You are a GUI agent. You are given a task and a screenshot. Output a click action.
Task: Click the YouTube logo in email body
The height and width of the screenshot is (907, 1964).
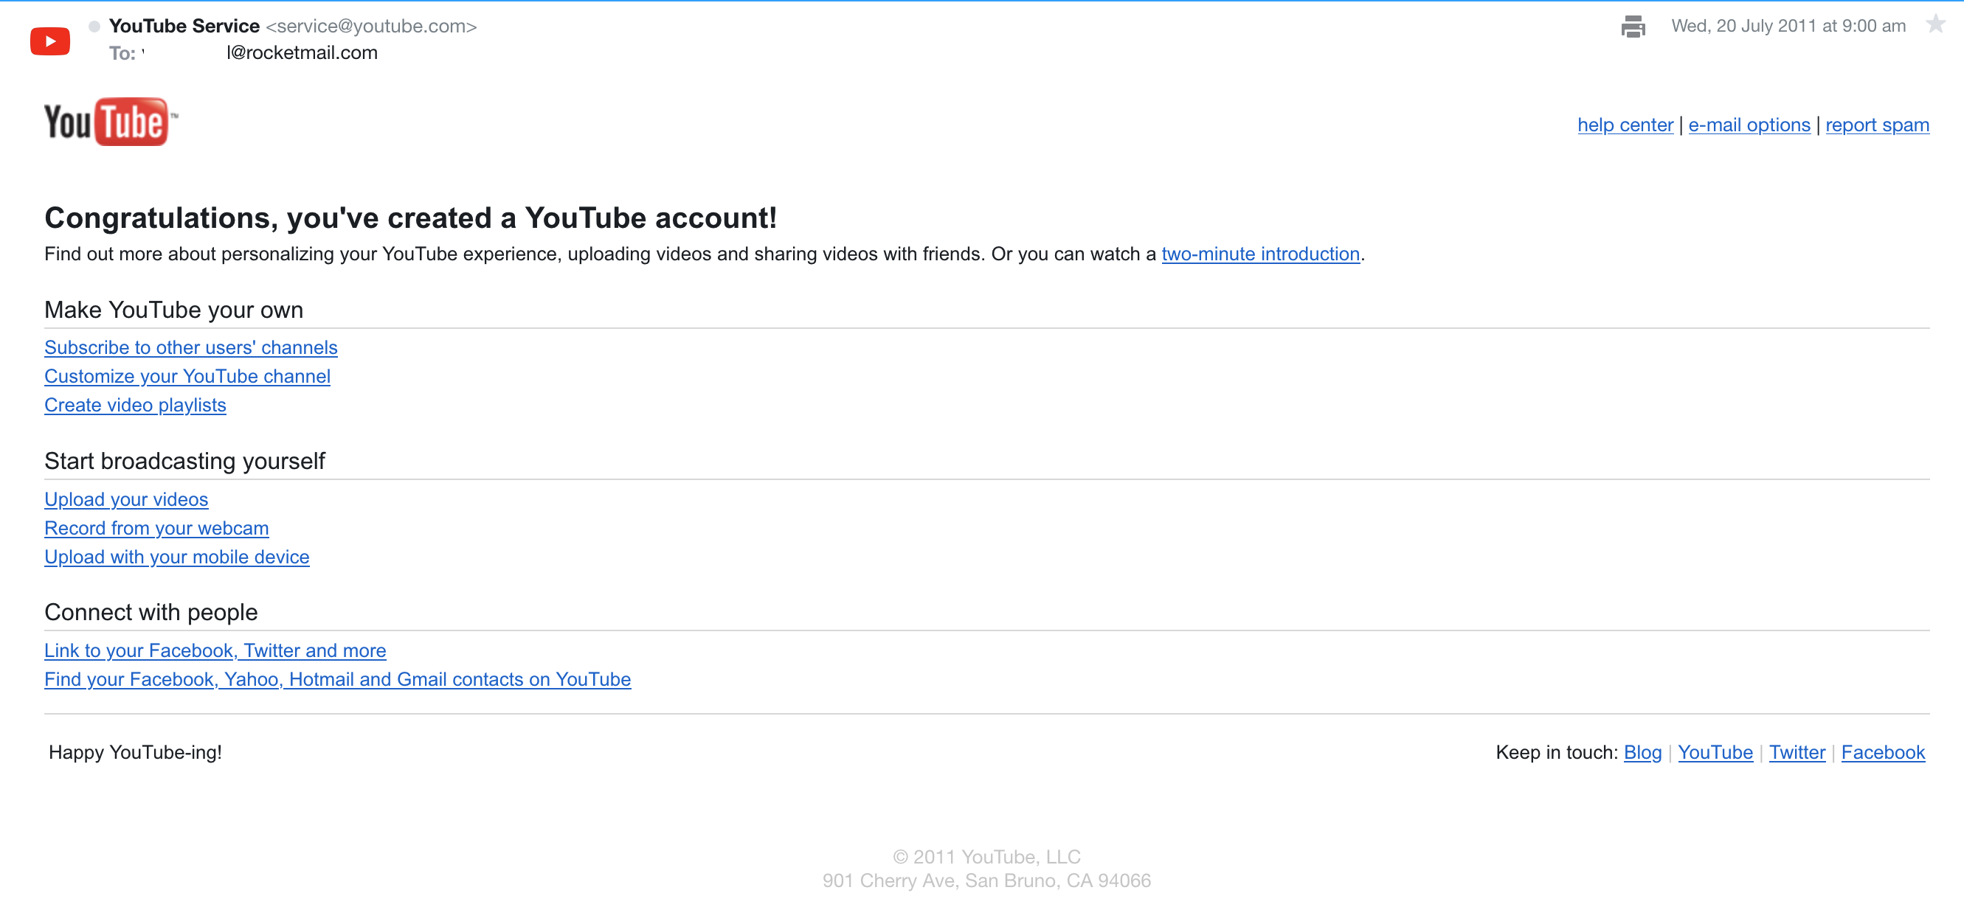point(111,122)
